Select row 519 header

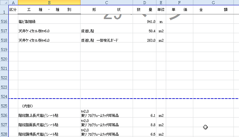tap(4, 47)
